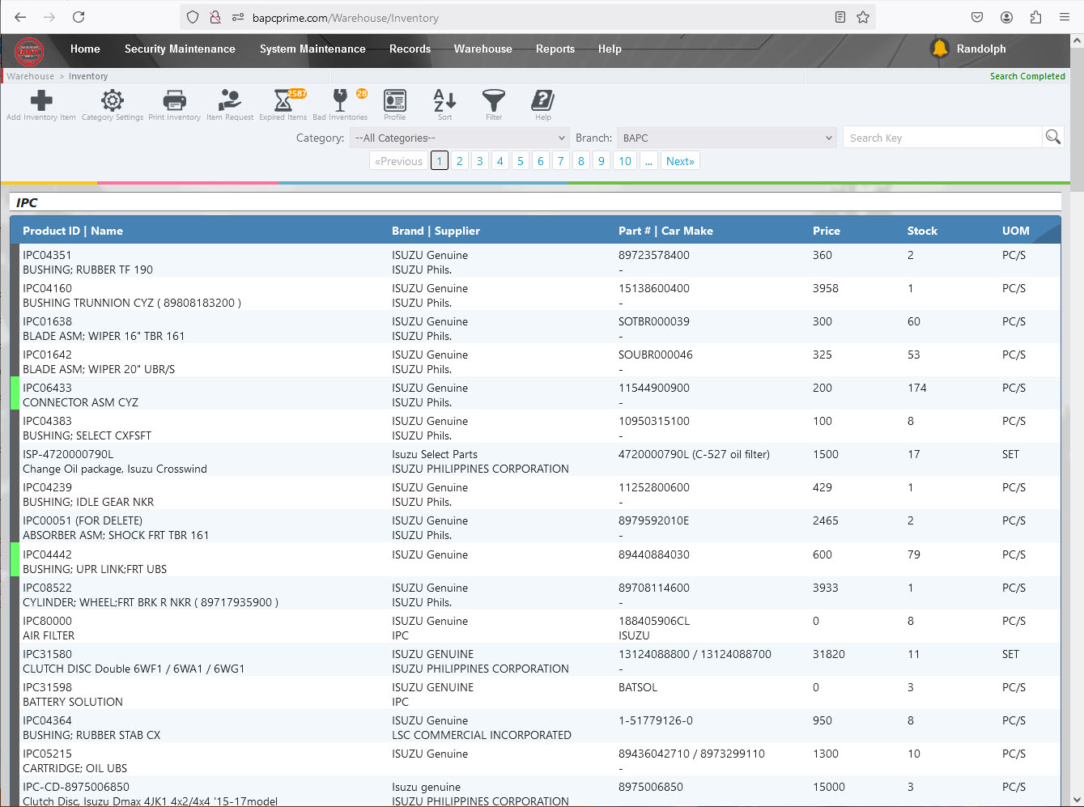Screen dimensions: 1084x807
Task: View Expired Items hourglass icon
Action: pyautogui.click(x=283, y=101)
